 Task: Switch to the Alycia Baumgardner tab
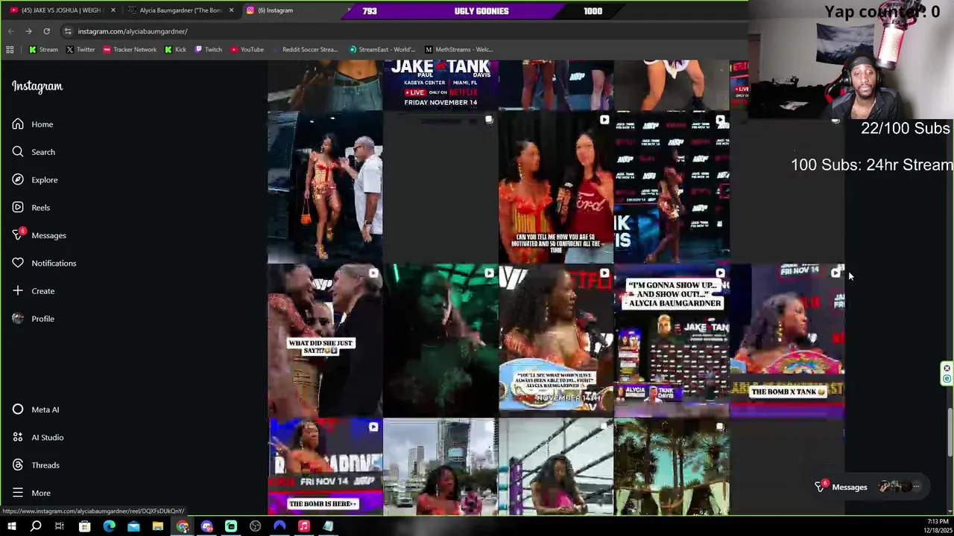click(179, 10)
